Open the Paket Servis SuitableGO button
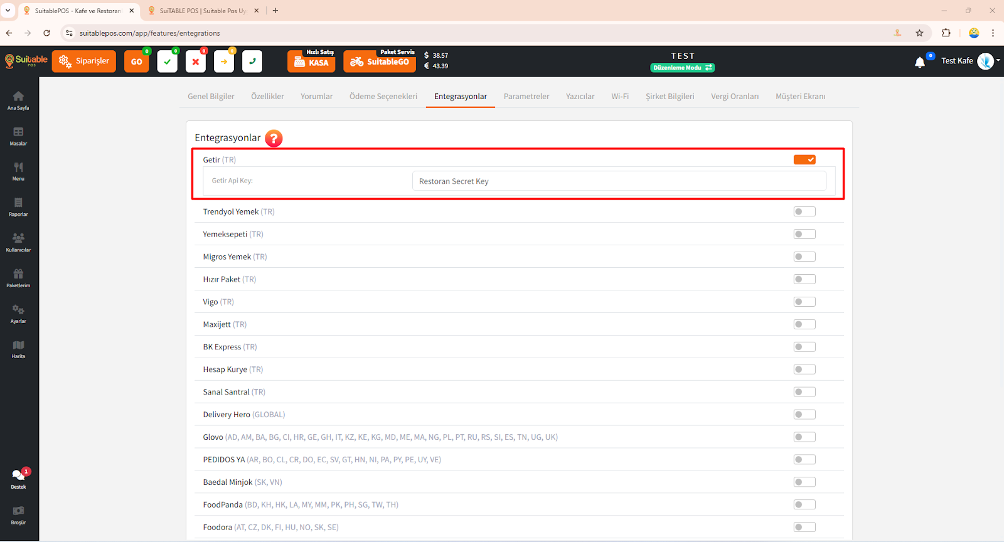Image resolution: width=1004 pixels, height=542 pixels. (x=380, y=61)
